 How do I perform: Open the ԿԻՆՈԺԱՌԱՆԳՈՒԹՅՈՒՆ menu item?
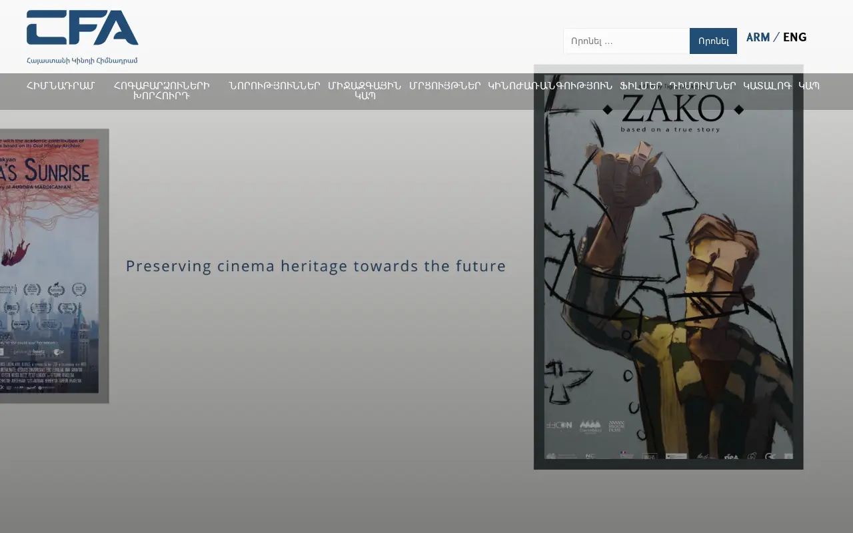click(x=550, y=85)
